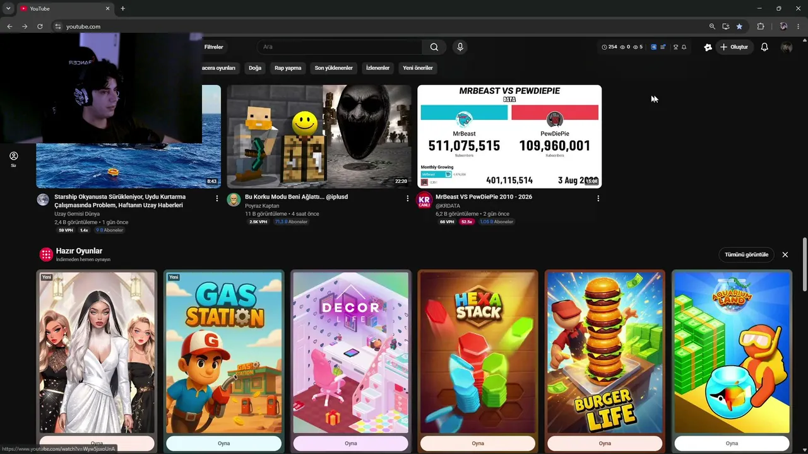Open the Burger Life game card

click(605, 352)
